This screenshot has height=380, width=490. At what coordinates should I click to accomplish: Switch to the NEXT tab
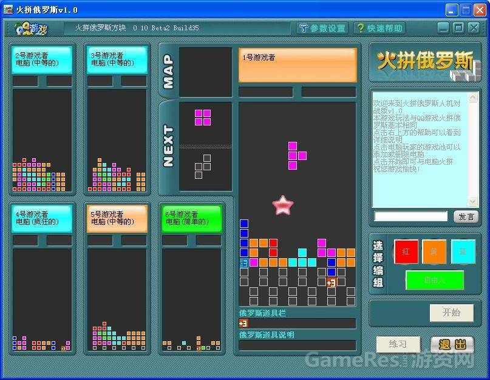point(168,146)
